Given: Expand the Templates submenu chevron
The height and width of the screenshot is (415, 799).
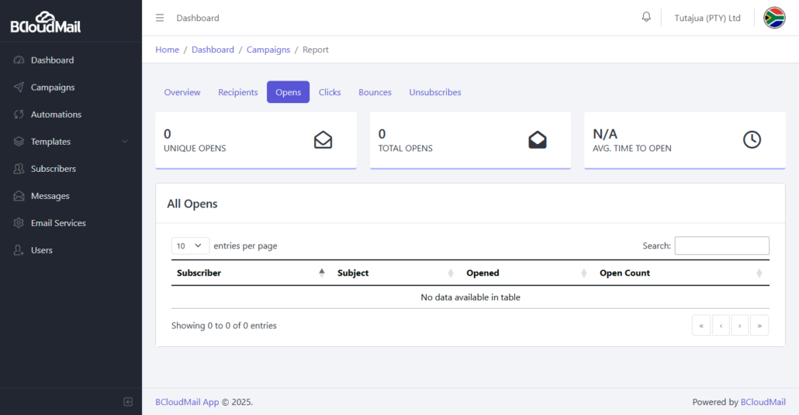Looking at the screenshot, I should (x=125, y=142).
